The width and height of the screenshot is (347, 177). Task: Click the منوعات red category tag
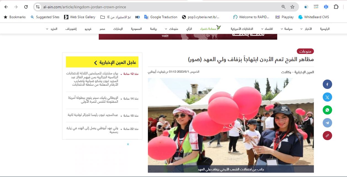pyautogui.click(x=305, y=51)
